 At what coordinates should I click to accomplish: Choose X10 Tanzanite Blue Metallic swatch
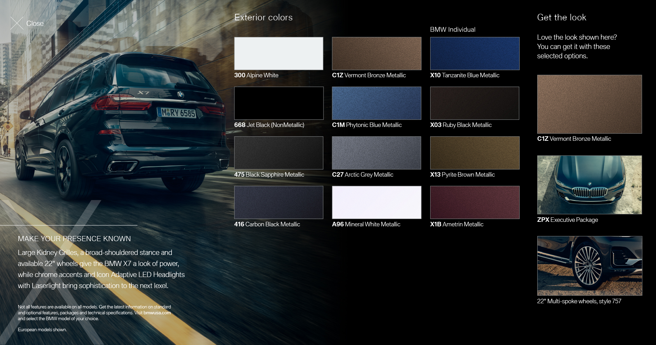tap(475, 53)
